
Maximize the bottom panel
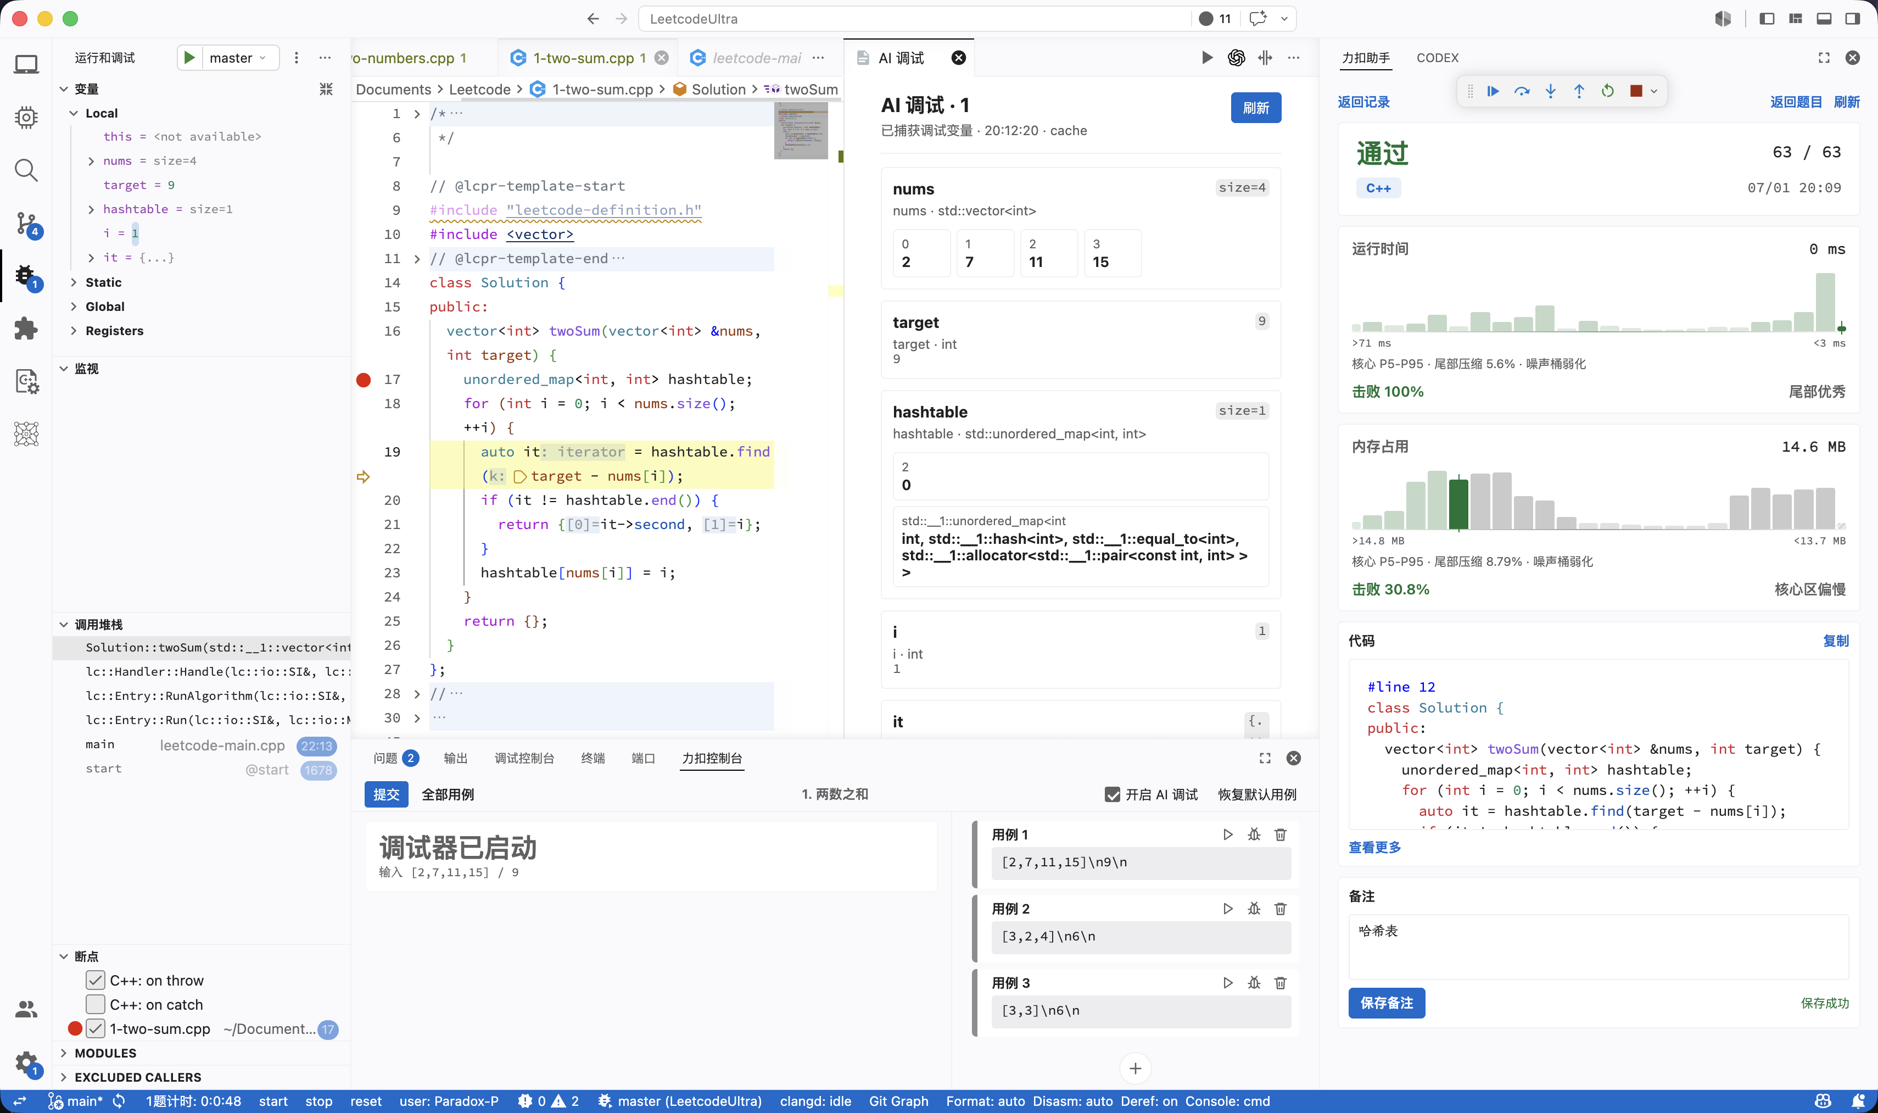click(1265, 758)
